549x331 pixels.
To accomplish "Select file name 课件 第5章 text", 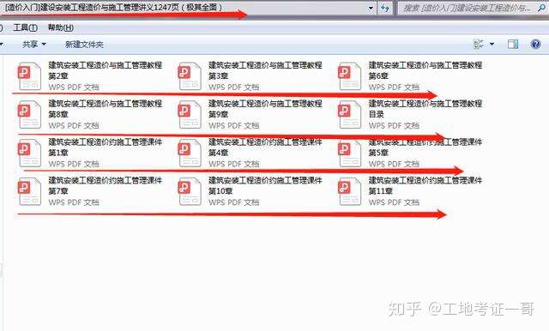I will 425,147.
